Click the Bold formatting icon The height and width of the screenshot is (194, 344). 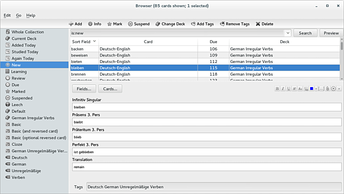(x=277, y=89)
